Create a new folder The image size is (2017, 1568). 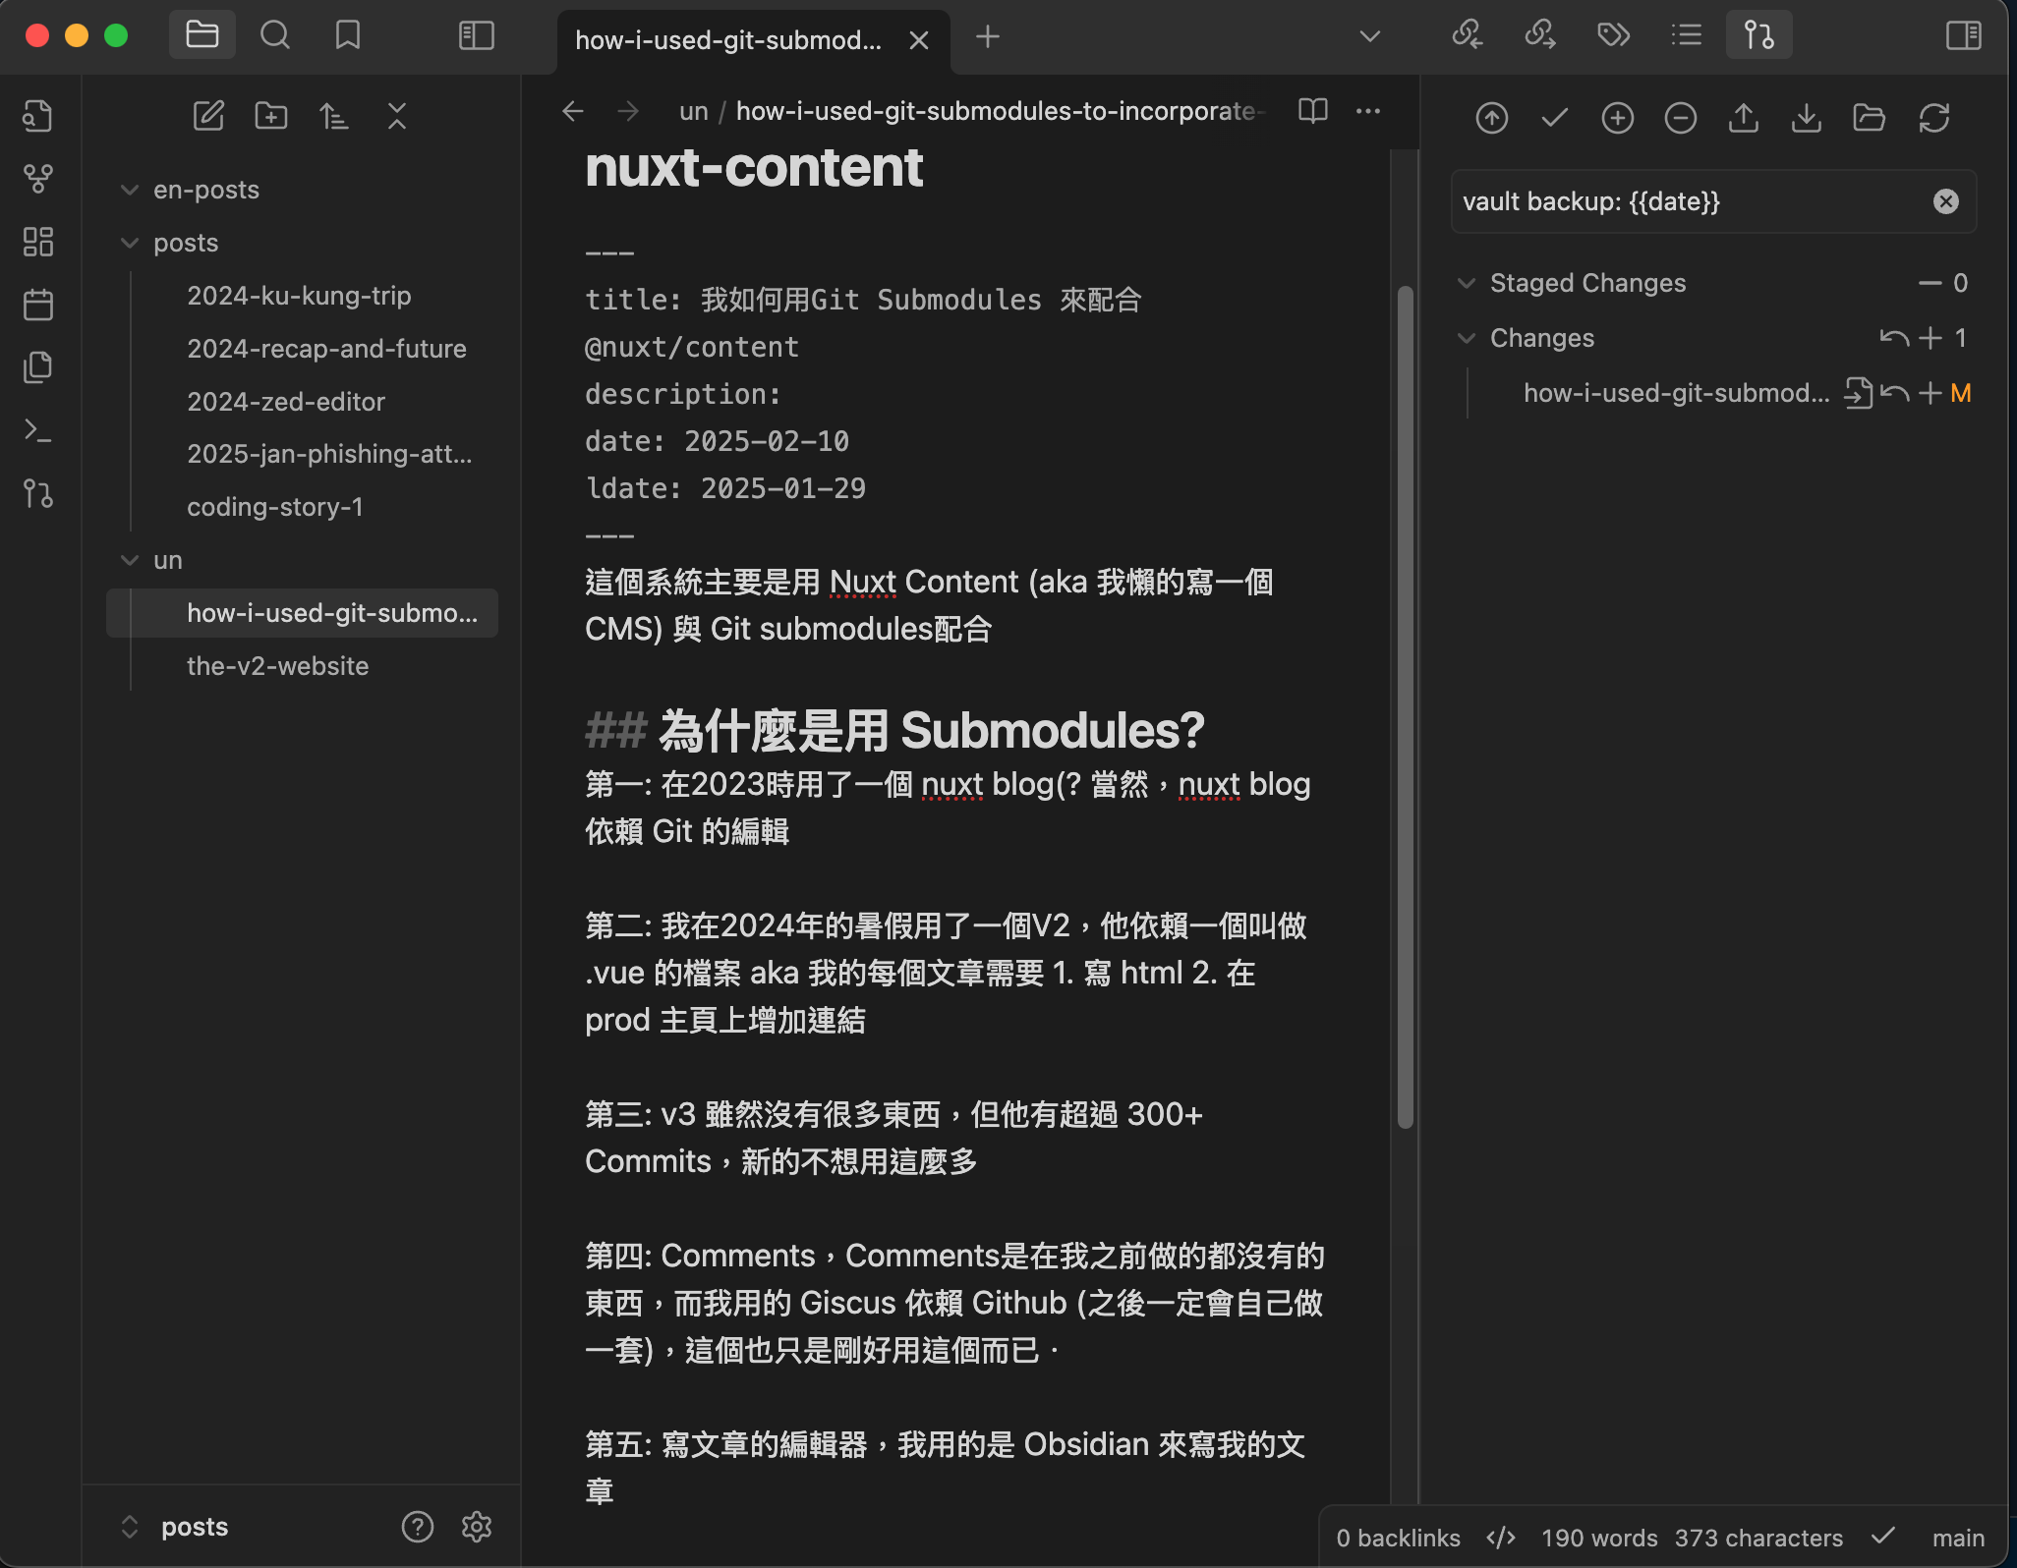271,116
